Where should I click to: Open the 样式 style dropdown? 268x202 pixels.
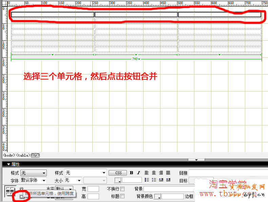(x=85, y=173)
